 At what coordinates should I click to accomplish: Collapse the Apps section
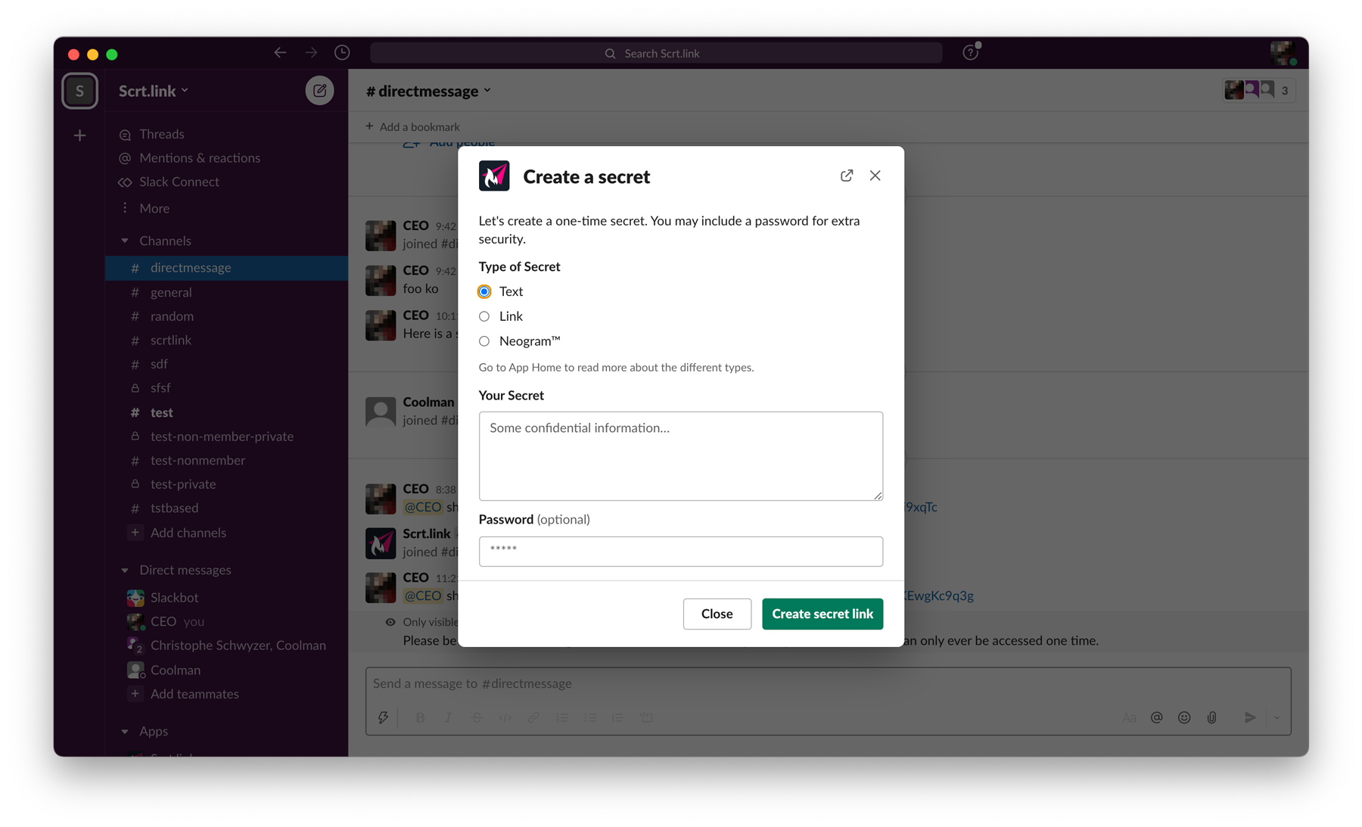coord(125,731)
